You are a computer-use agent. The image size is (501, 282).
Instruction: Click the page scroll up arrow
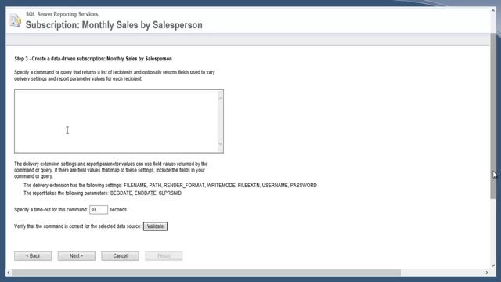[493, 10]
